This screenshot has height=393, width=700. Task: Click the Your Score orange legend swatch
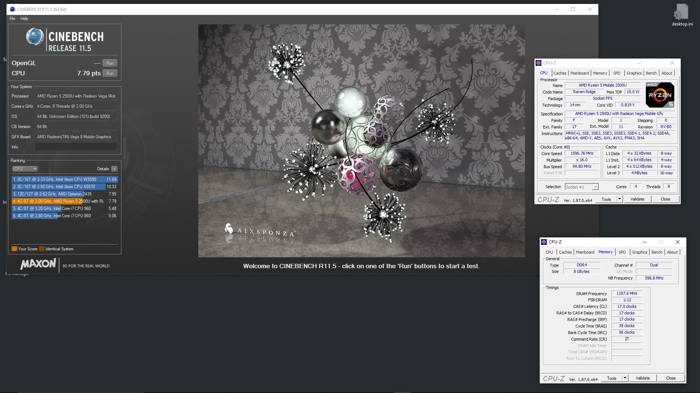(14, 249)
